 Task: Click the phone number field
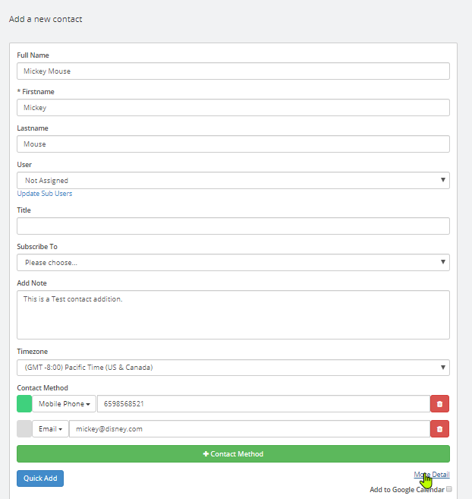point(263,403)
